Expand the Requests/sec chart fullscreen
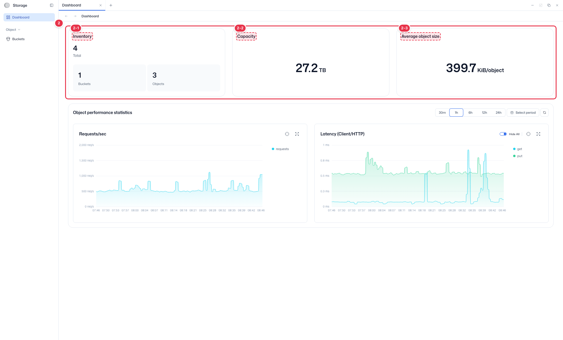This screenshot has height=340, width=563. pyautogui.click(x=297, y=134)
